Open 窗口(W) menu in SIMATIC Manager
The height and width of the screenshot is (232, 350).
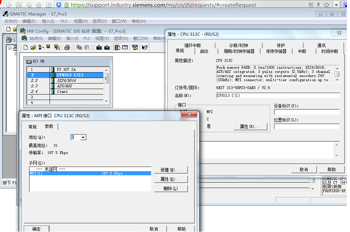click(x=119, y=21)
